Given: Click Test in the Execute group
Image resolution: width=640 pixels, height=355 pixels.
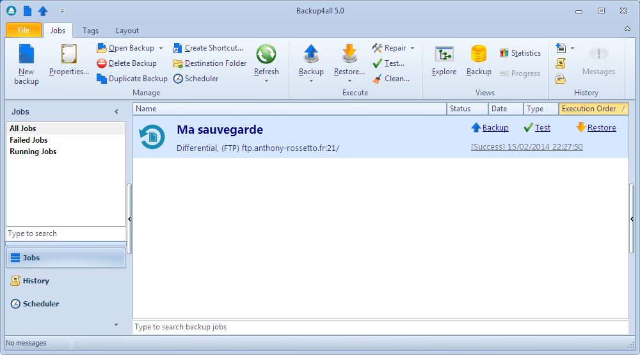Looking at the screenshot, I should point(388,63).
